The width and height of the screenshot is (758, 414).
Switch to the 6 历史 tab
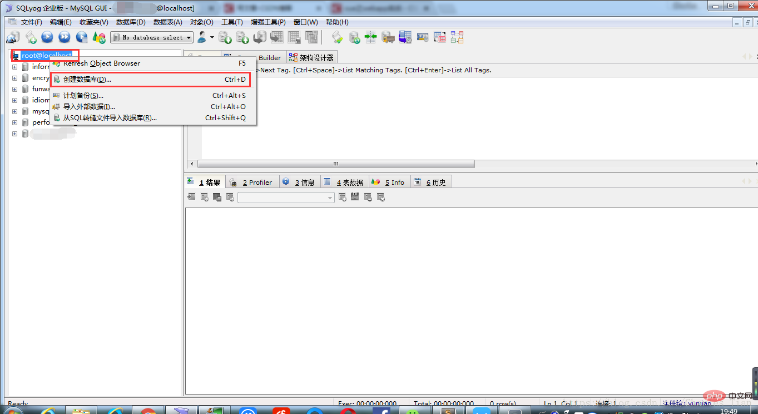pos(430,182)
